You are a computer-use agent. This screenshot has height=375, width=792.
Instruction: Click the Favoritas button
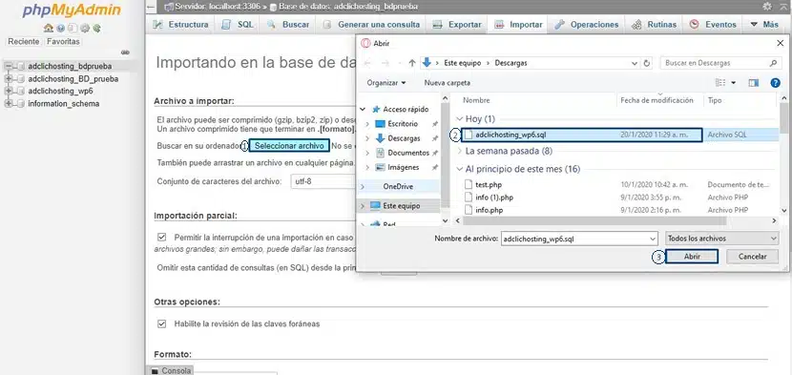pos(63,42)
